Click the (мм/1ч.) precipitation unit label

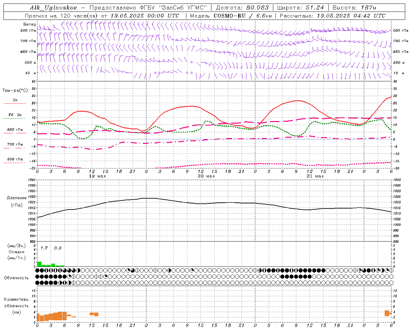click(17, 258)
